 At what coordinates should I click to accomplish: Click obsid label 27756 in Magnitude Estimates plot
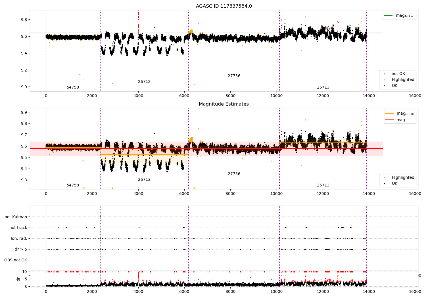tap(234, 174)
